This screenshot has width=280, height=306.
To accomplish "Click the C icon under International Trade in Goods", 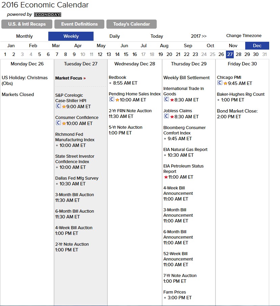I will coord(167,99).
